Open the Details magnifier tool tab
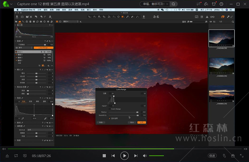The width and height of the screenshot is (249, 162). [x=37, y=22]
